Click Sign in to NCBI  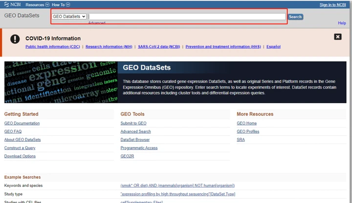click(x=333, y=5)
